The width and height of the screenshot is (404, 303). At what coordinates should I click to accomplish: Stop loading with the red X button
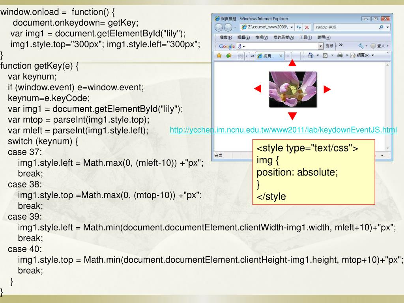point(307,27)
